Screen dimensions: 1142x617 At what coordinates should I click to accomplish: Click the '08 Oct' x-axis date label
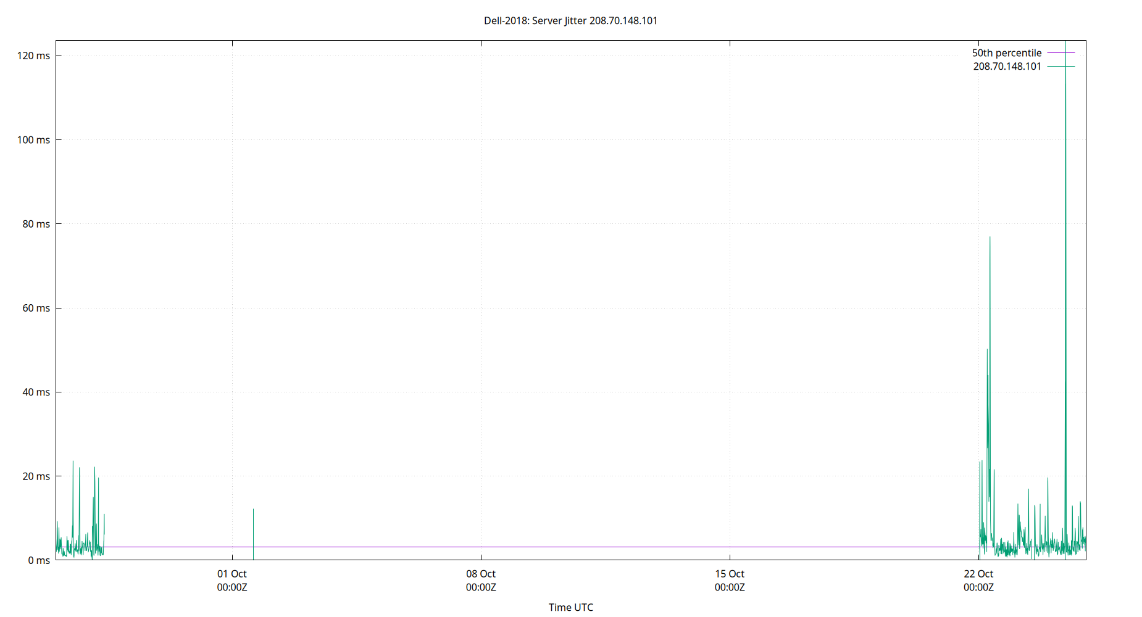tap(481, 574)
